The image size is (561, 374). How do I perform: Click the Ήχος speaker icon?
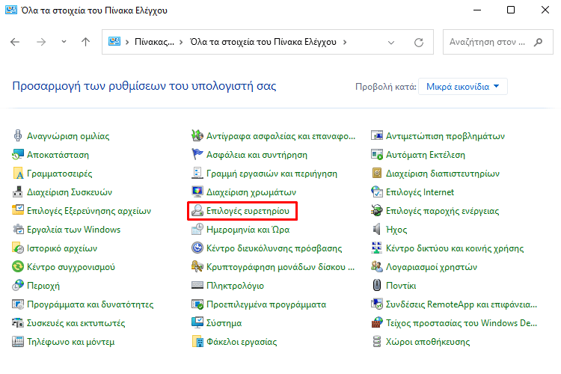[377, 230]
